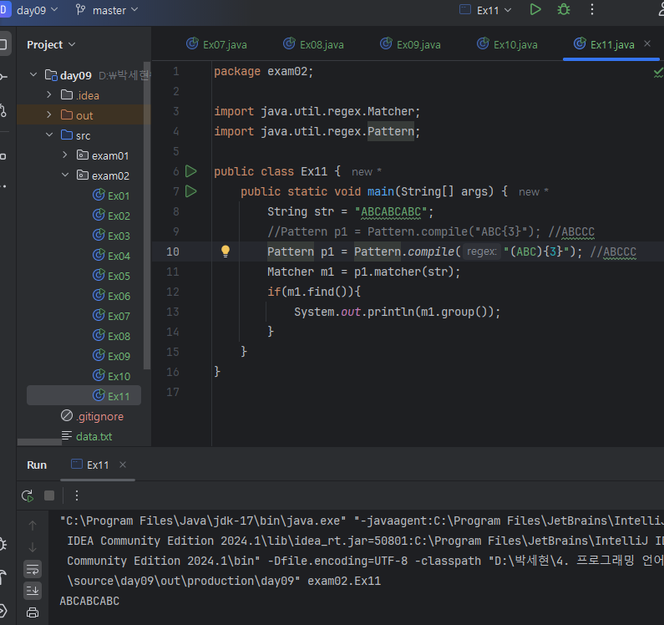The height and width of the screenshot is (625, 664).
Task: Select Ex08 class in the project tree
Action: click(x=111, y=336)
